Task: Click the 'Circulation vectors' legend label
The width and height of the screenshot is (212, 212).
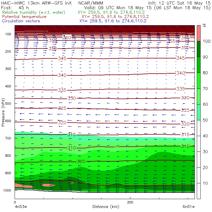Action: pos(21,21)
